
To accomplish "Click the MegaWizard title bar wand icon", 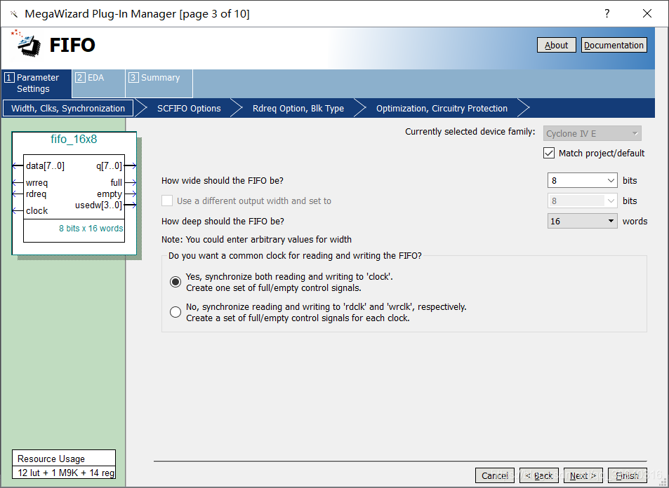I will 14,14.
